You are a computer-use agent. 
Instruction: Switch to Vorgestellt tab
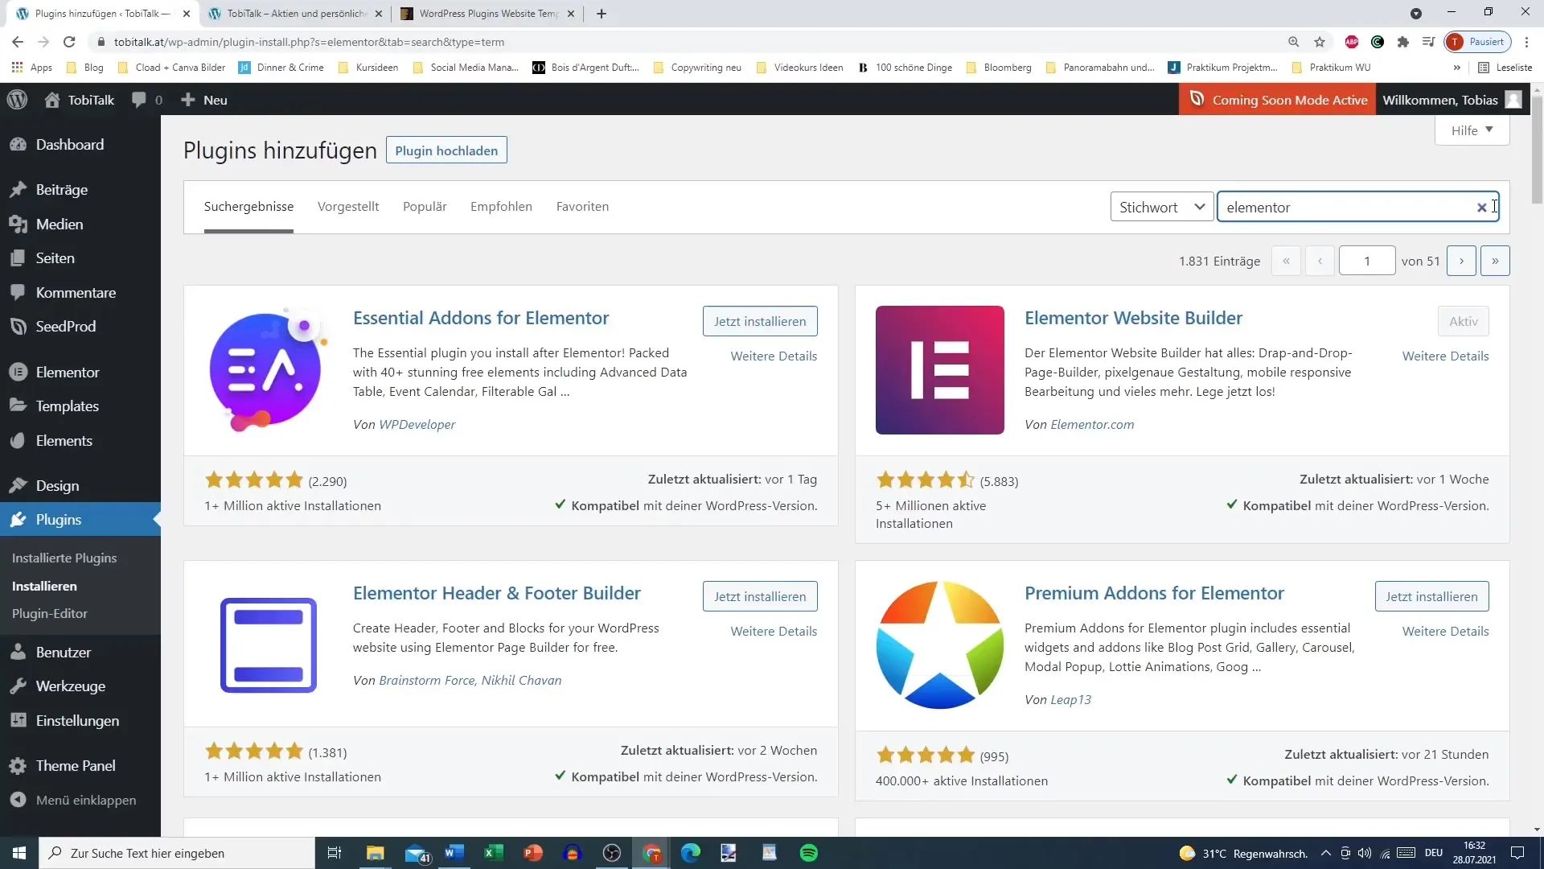[348, 206]
